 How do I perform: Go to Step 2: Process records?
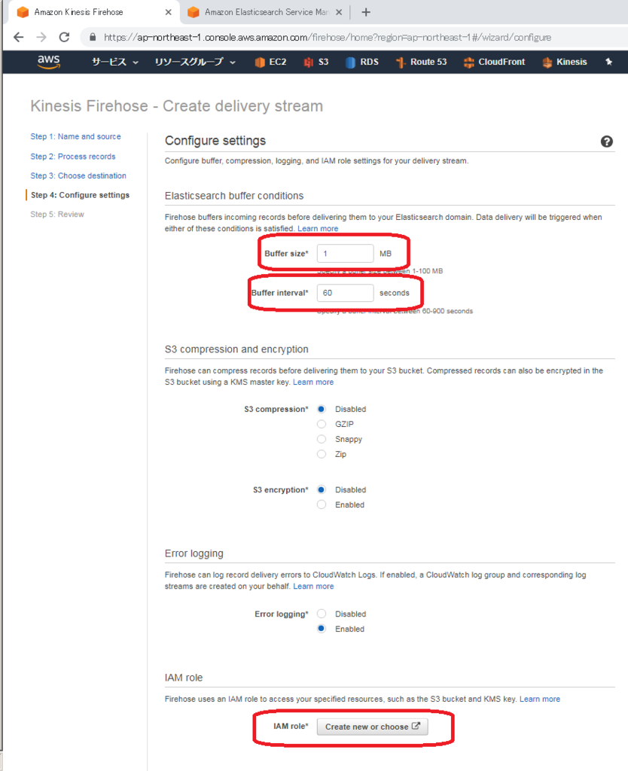point(73,157)
